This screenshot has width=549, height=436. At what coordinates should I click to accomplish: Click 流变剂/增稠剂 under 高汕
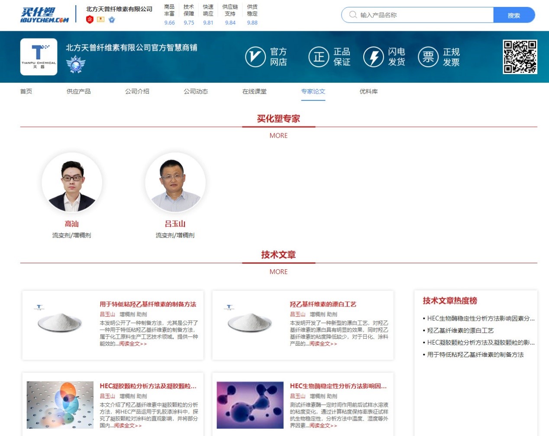(x=72, y=235)
